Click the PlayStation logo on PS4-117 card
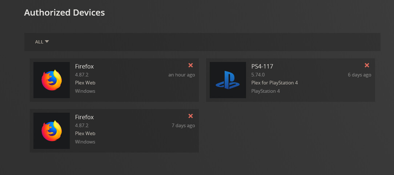 click(x=228, y=80)
